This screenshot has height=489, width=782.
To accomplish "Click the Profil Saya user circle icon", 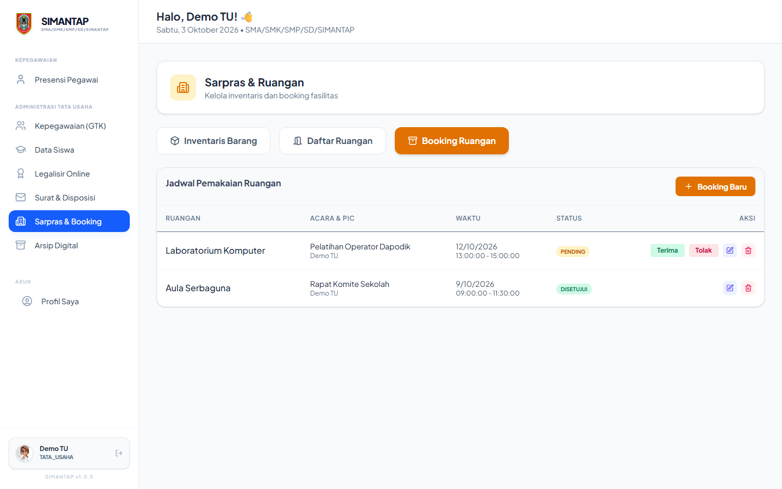I will [x=27, y=301].
